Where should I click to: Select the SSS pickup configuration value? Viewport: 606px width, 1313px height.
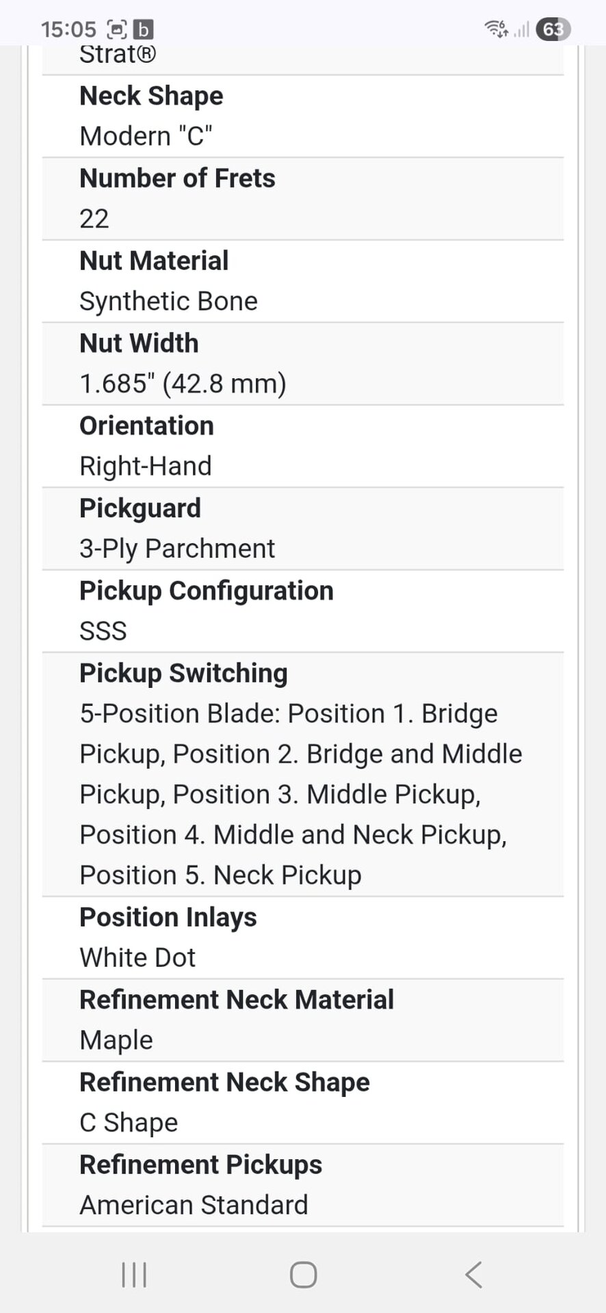[x=103, y=631]
